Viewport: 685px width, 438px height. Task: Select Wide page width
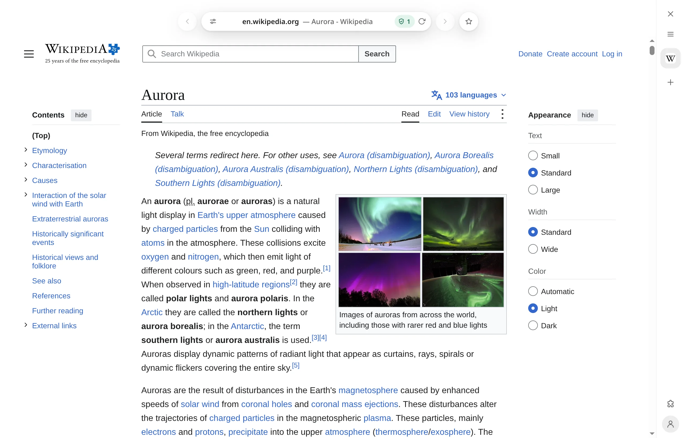[533, 249]
